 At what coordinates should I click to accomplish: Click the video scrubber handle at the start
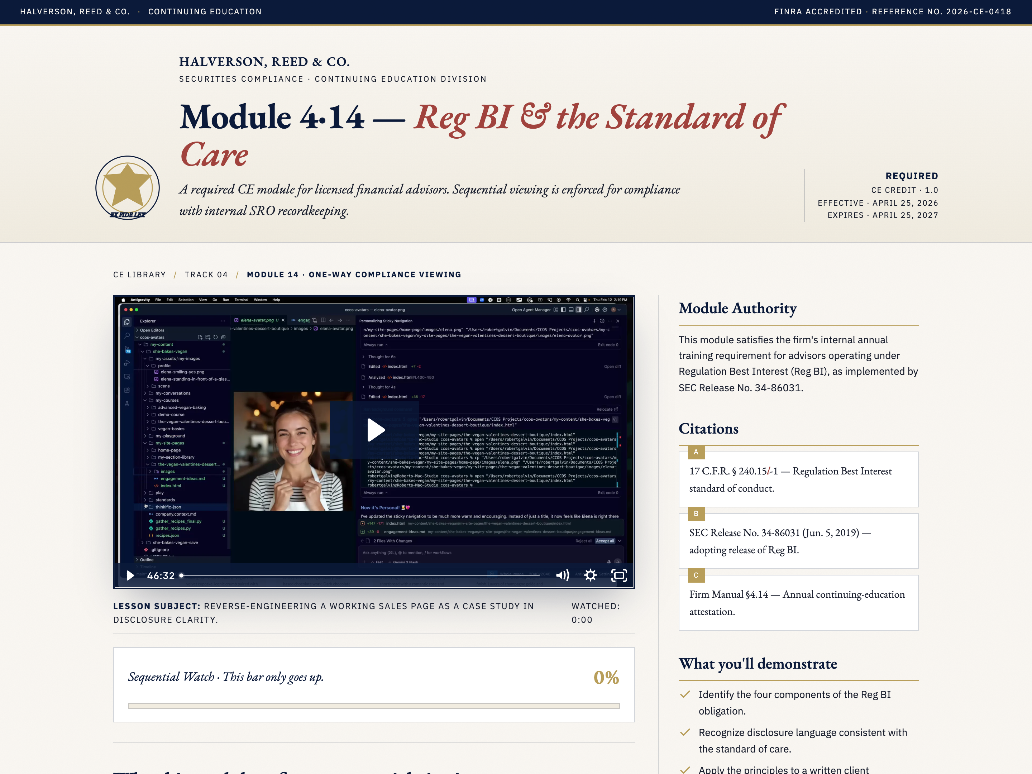pyautogui.click(x=181, y=575)
